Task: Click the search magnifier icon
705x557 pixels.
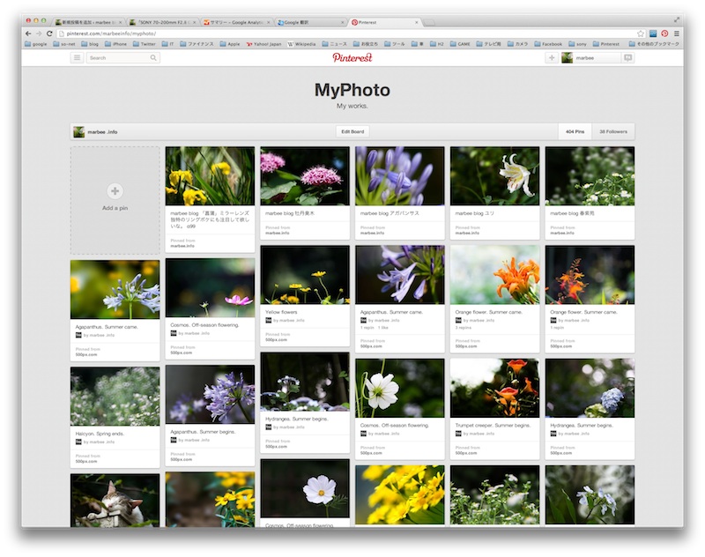Action: click(x=152, y=59)
